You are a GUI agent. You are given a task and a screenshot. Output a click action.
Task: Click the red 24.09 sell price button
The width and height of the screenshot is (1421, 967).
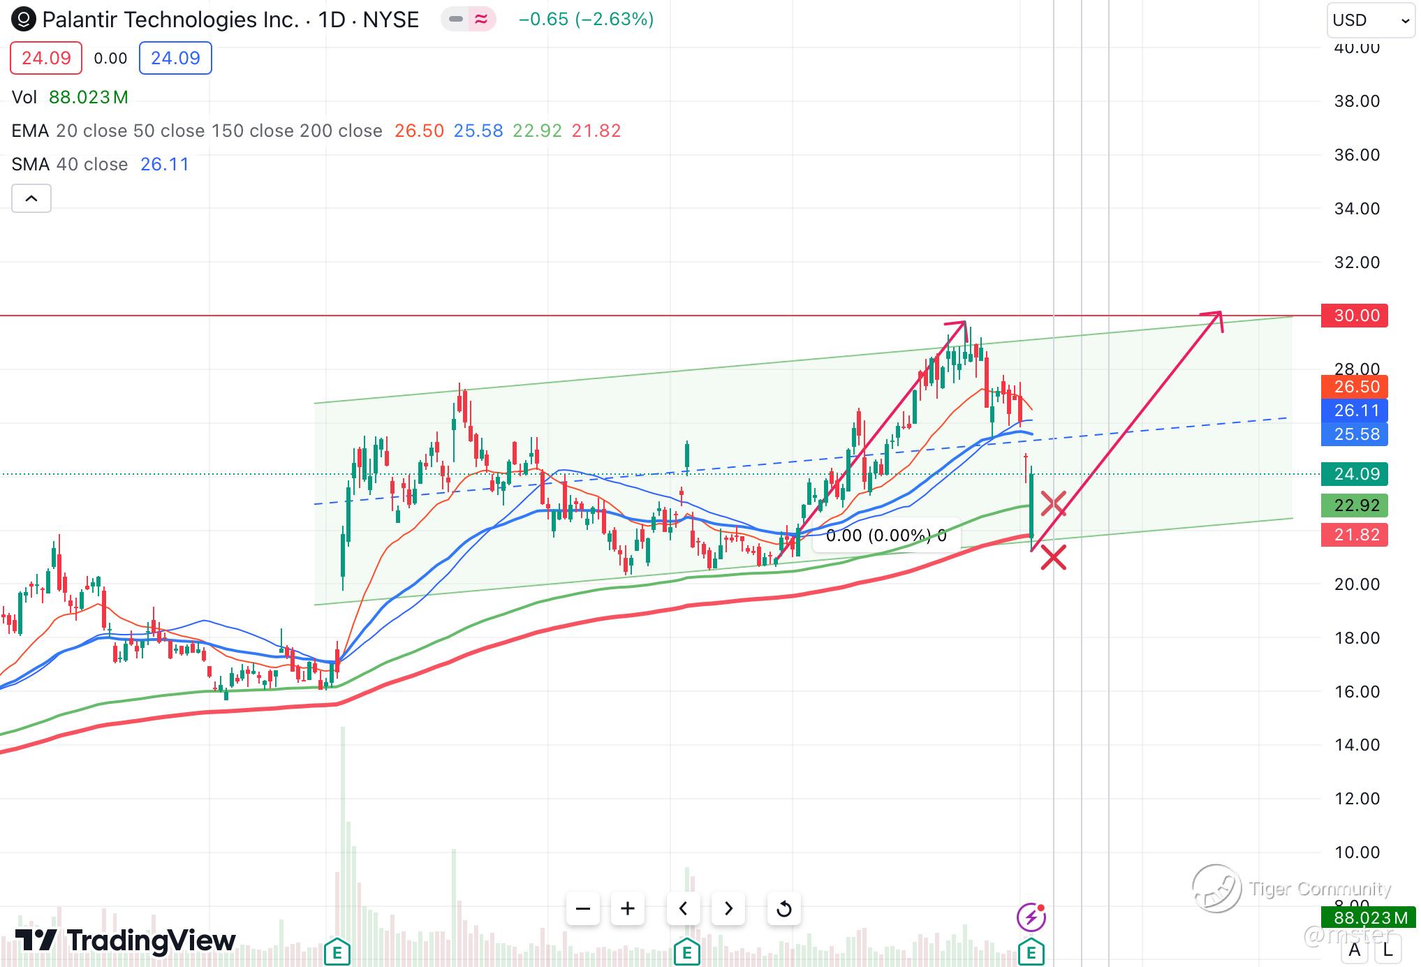point(46,58)
